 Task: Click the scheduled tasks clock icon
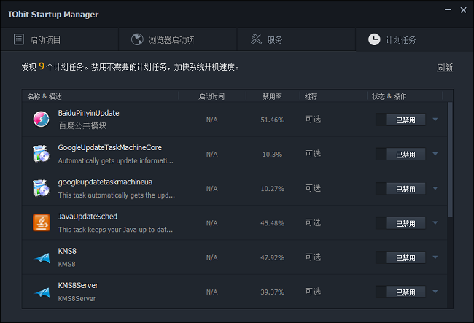coord(374,39)
